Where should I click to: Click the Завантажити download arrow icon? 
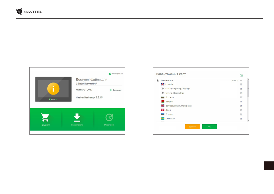pyautogui.click(x=77, y=118)
